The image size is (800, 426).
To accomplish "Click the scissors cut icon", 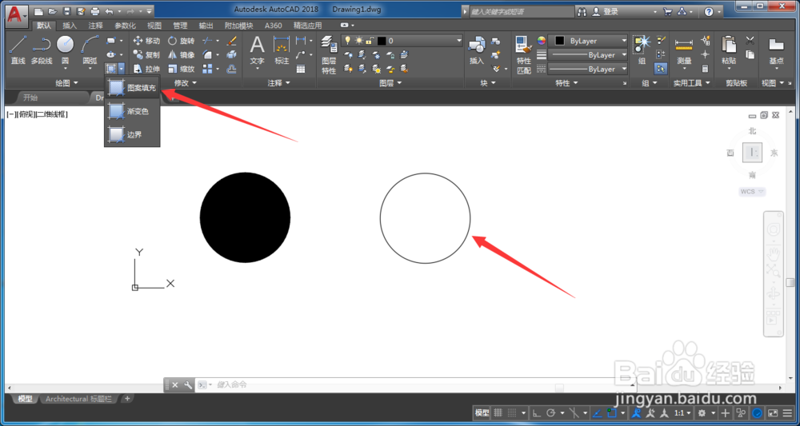I will tap(750, 41).
